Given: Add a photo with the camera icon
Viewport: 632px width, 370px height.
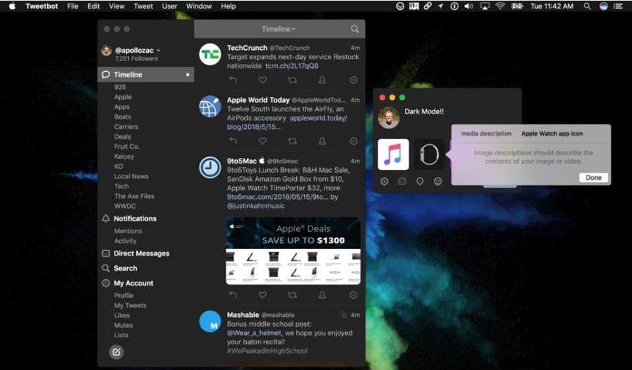Looking at the screenshot, I should [x=402, y=181].
